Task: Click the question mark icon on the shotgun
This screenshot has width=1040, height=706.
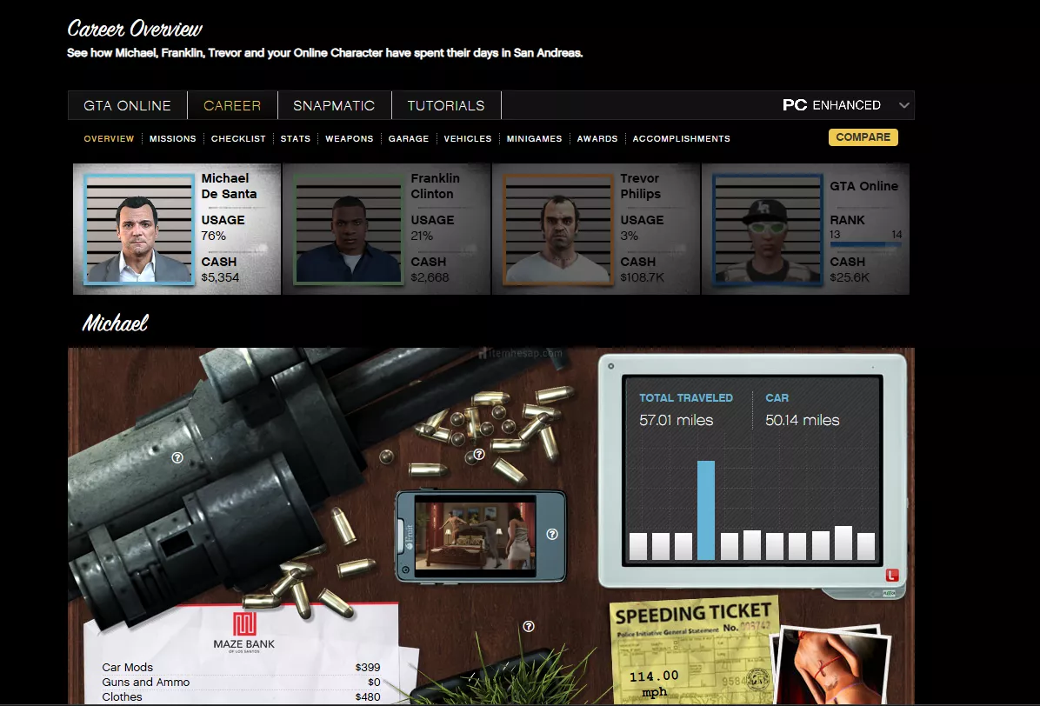Action: coord(177,457)
